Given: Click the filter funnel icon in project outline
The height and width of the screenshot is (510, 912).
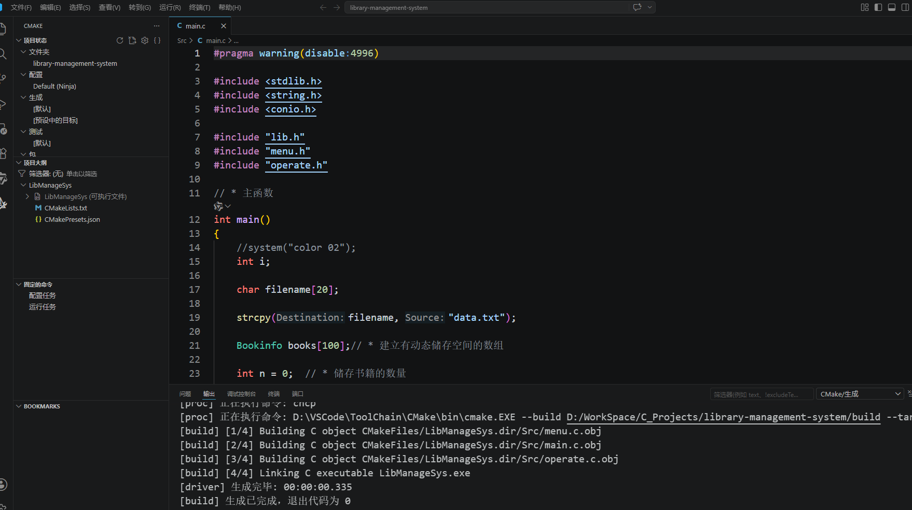Looking at the screenshot, I should (22, 174).
